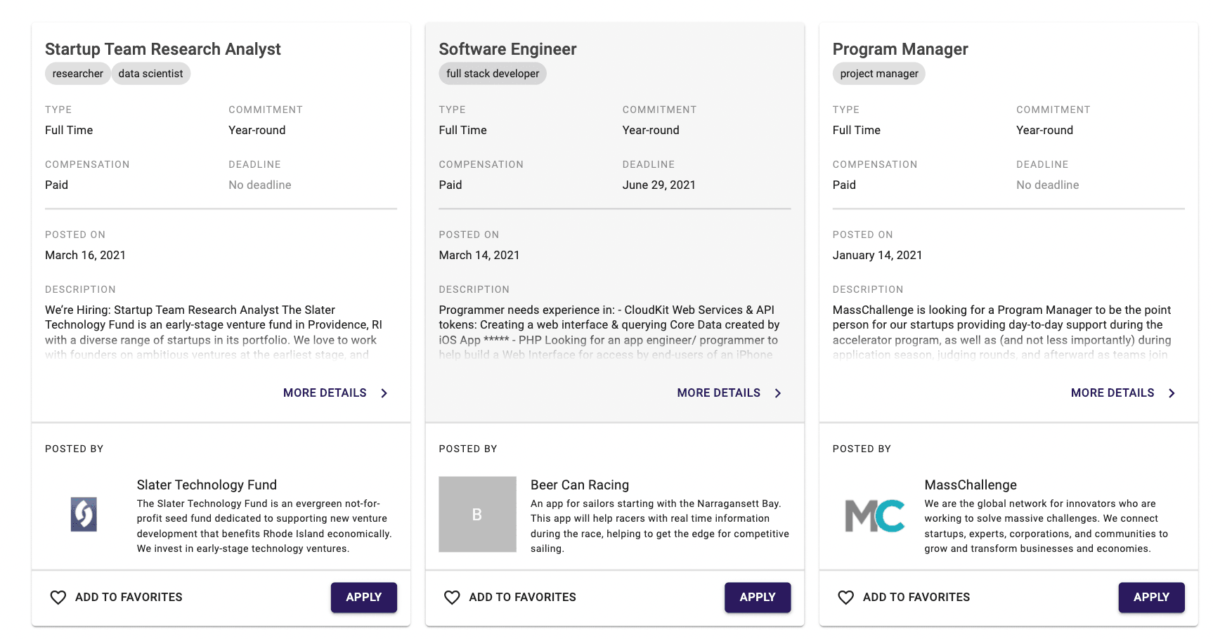Click the Beer Can Racing placeholder avatar
Screen dimensions: 1213x639
tap(477, 515)
